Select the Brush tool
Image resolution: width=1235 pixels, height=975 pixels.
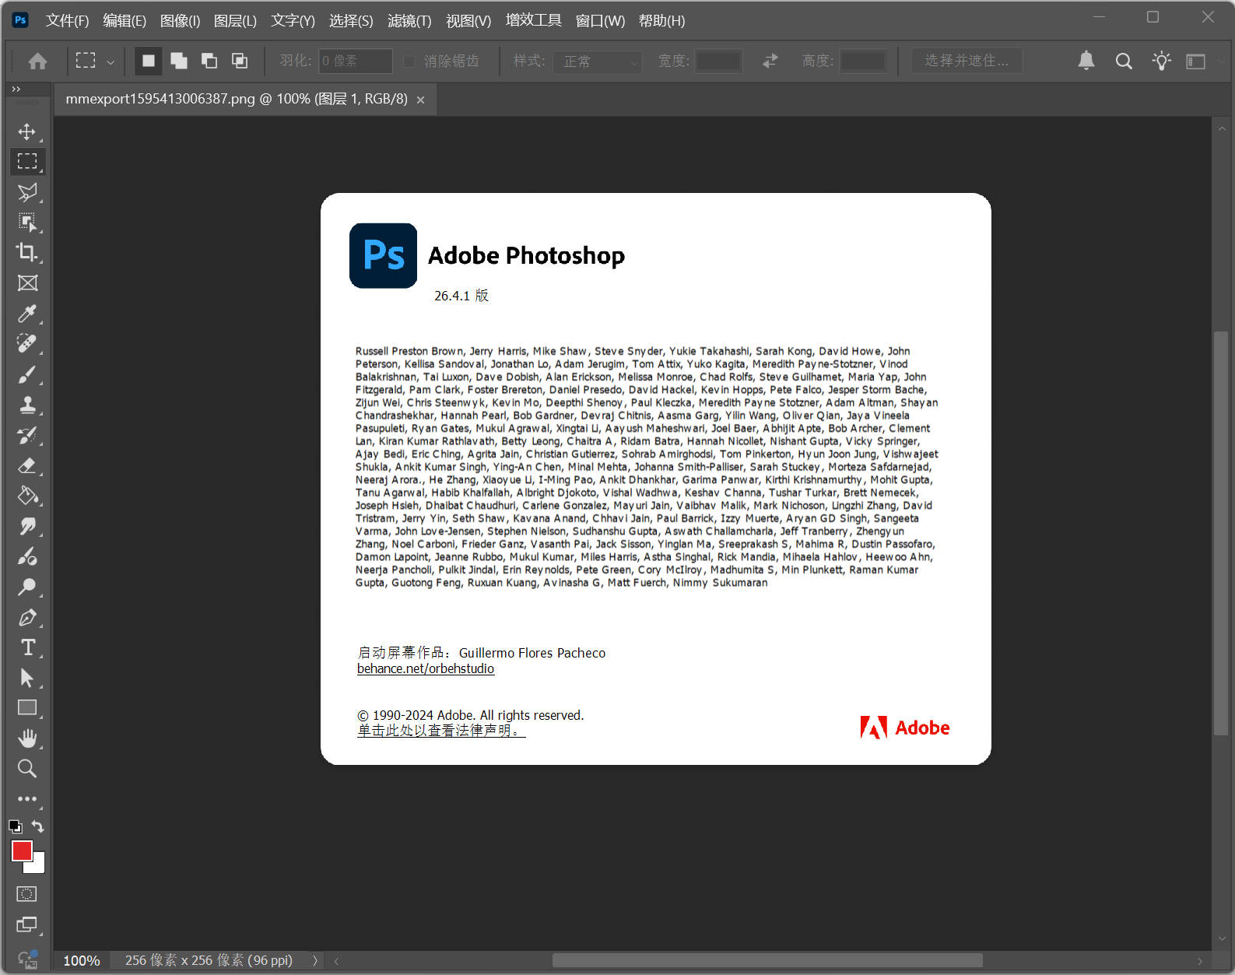click(x=27, y=374)
